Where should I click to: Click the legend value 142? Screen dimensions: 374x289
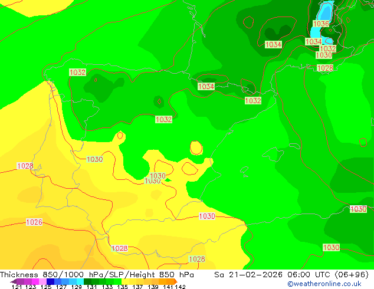coord(180,287)
